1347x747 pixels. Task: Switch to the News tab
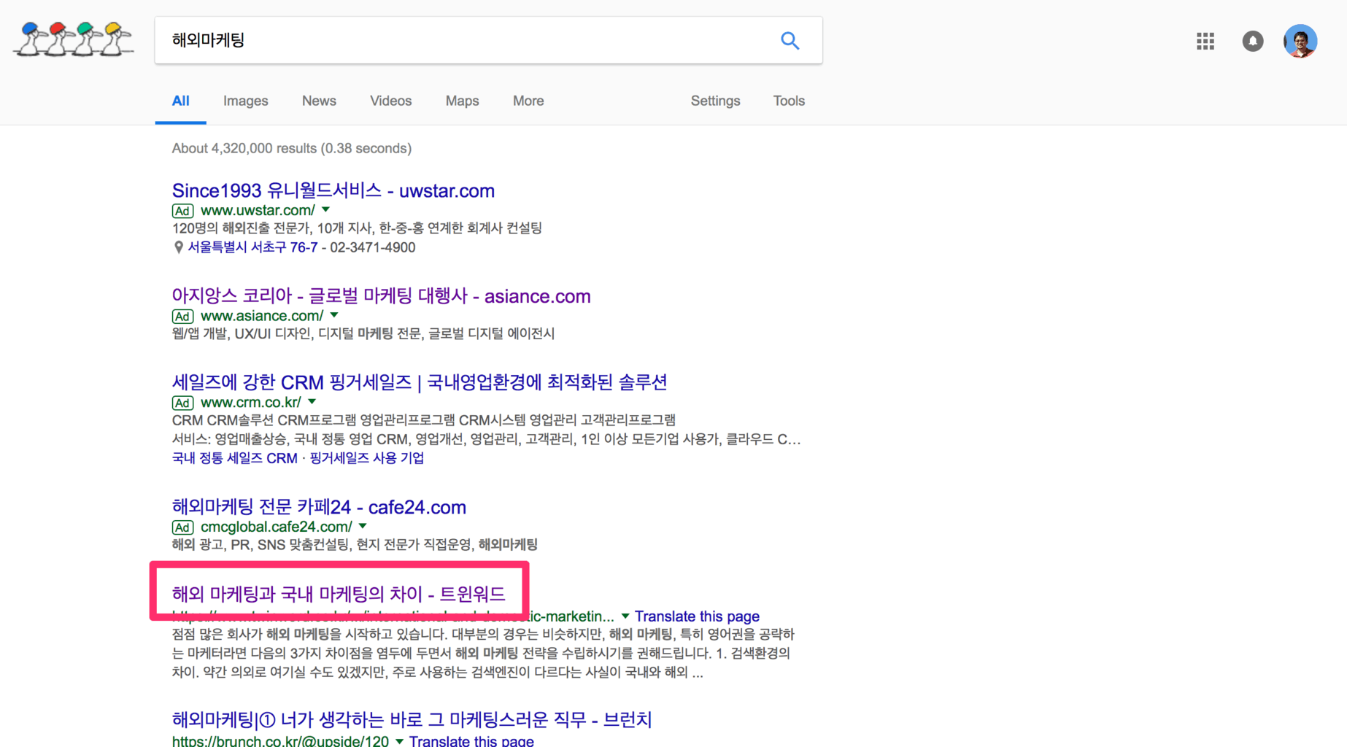(x=319, y=101)
